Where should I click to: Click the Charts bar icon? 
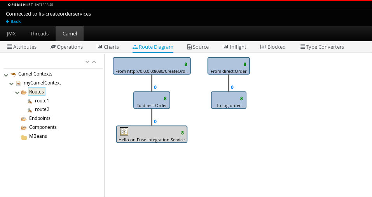(x=100, y=47)
